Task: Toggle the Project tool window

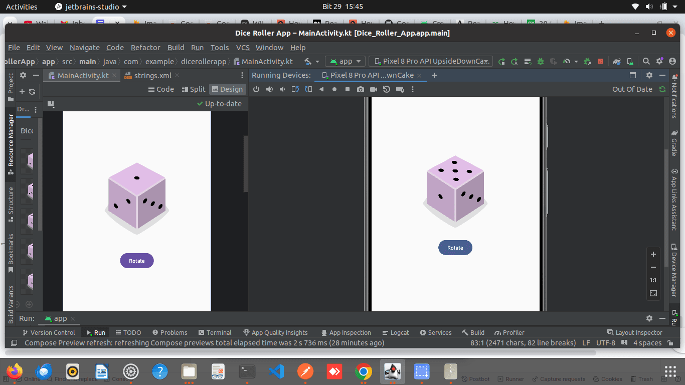Action: tap(11, 88)
